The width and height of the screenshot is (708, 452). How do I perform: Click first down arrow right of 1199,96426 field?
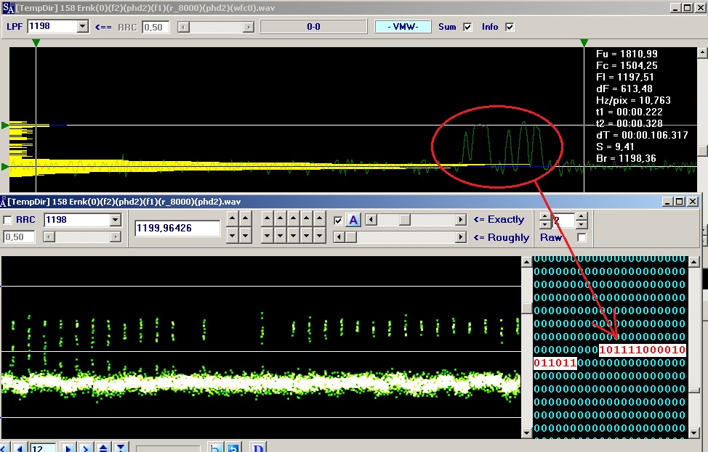click(232, 235)
